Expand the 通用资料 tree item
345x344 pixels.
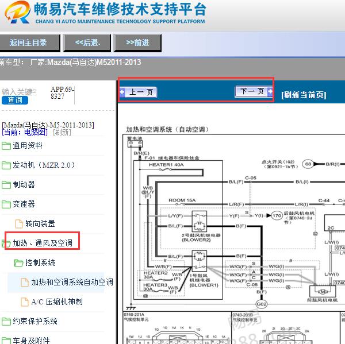27,145
